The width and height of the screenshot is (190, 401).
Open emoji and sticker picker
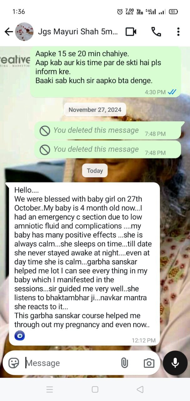[14, 363]
